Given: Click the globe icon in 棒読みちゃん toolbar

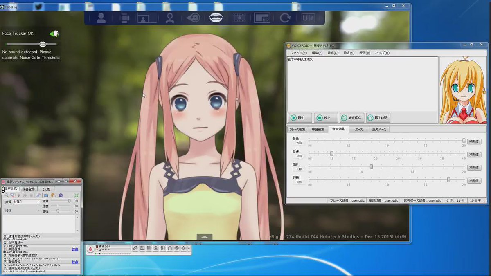Looking at the screenshot, I should [x=61, y=195].
